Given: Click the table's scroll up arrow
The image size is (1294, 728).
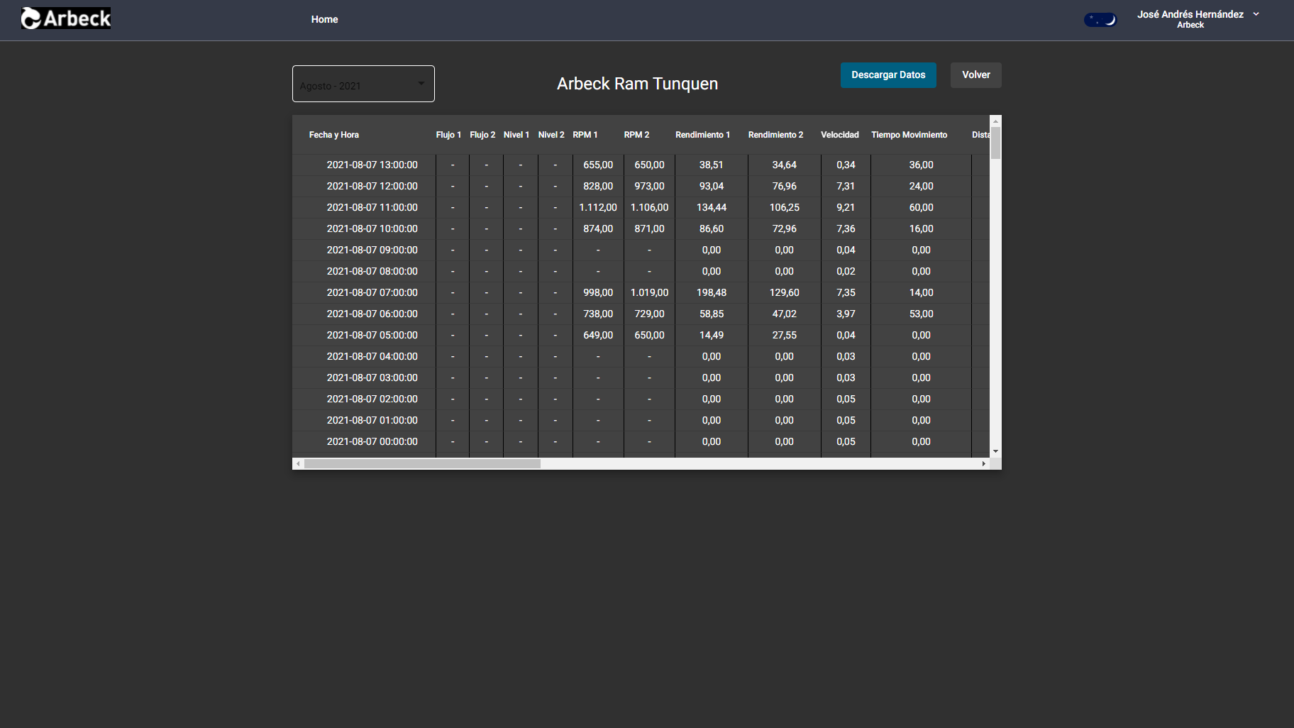Looking at the screenshot, I should (995, 121).
